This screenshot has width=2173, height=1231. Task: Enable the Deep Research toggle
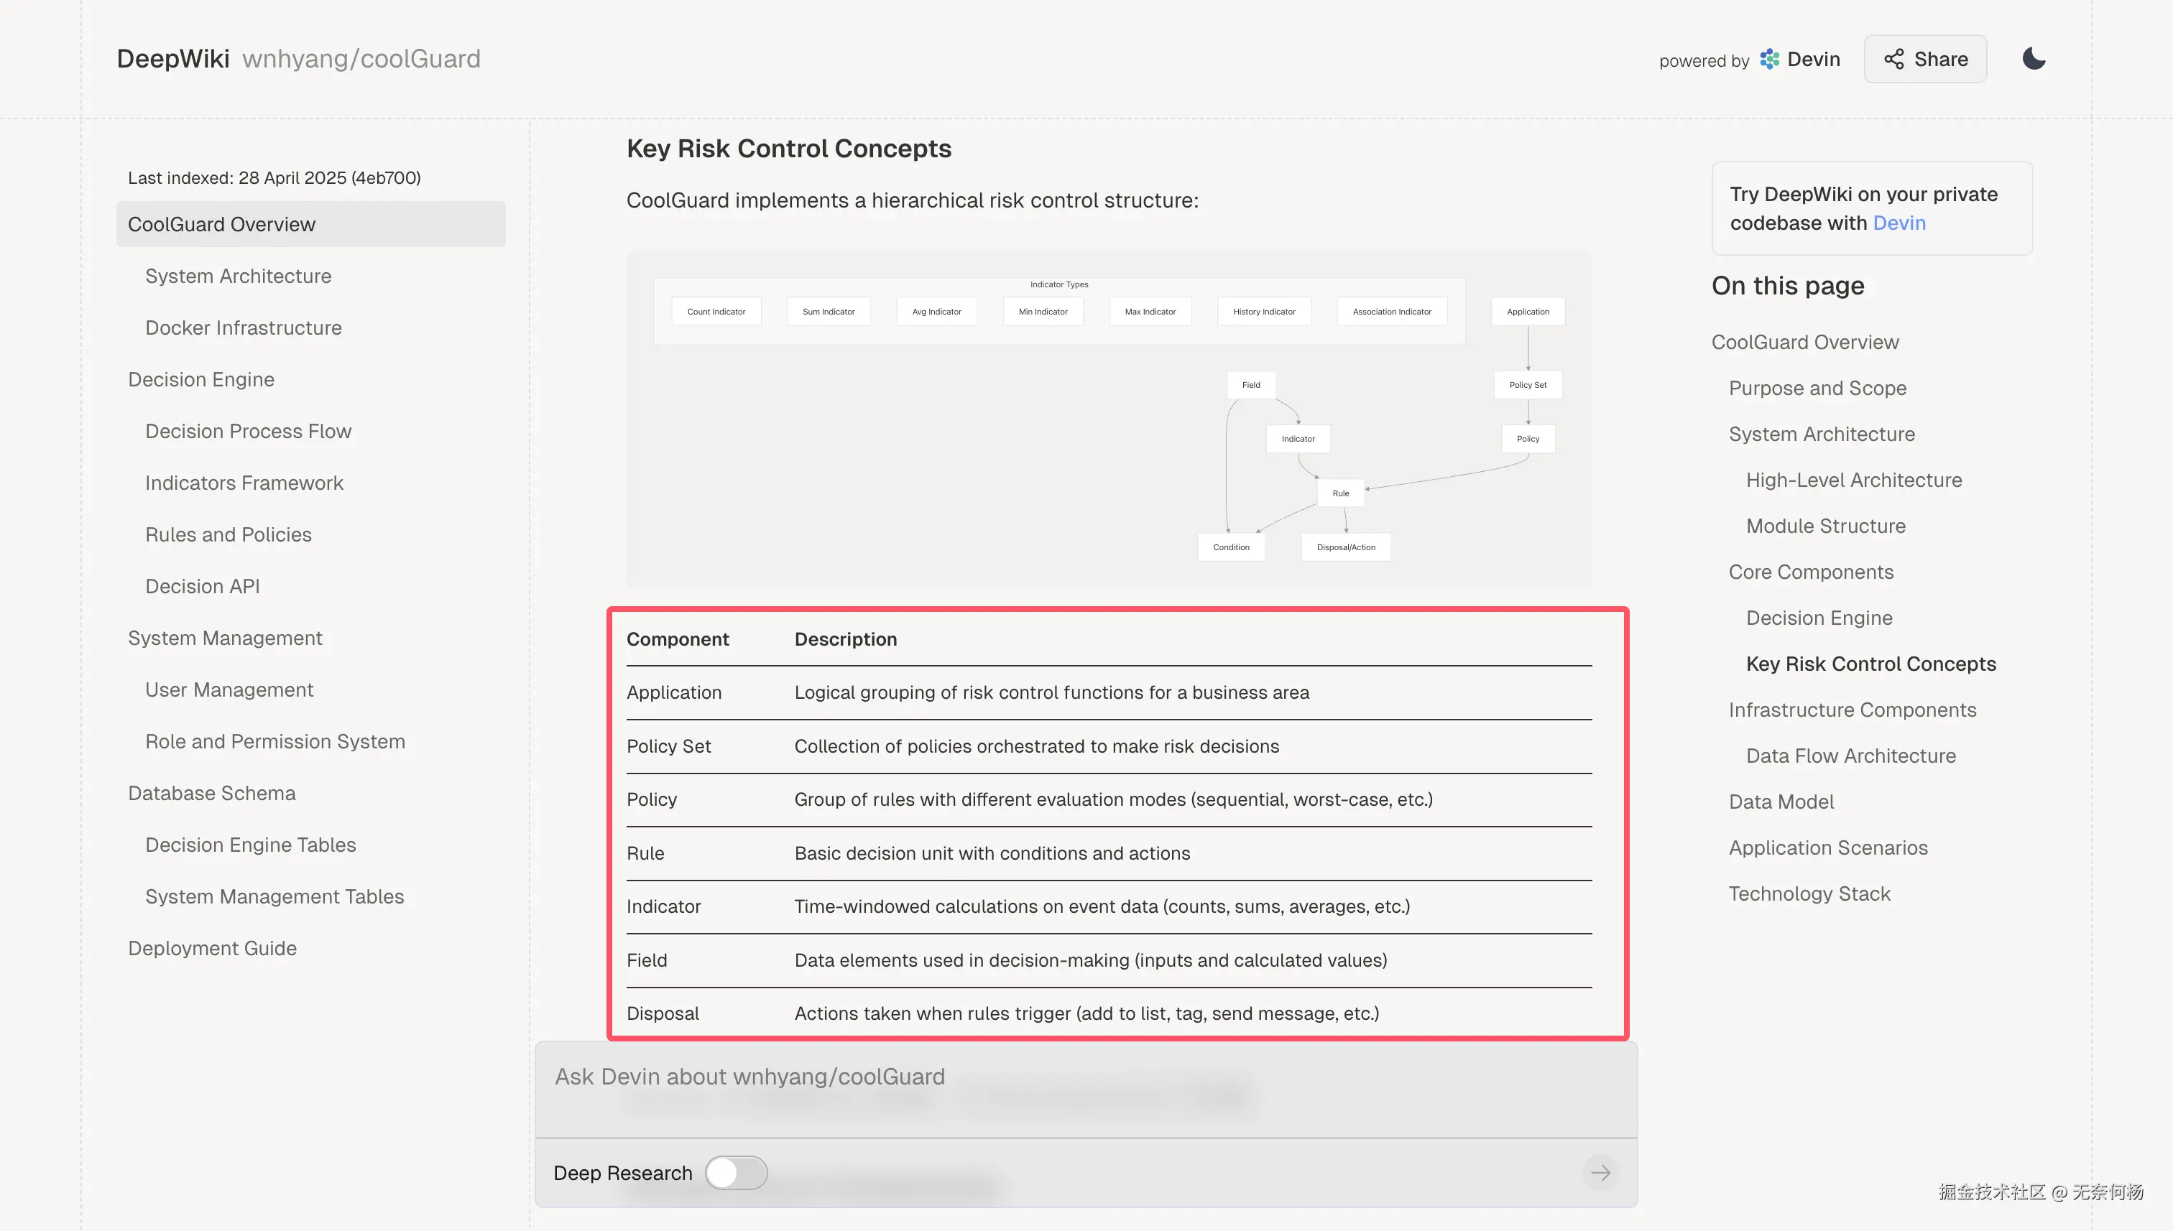[736, 1172]
